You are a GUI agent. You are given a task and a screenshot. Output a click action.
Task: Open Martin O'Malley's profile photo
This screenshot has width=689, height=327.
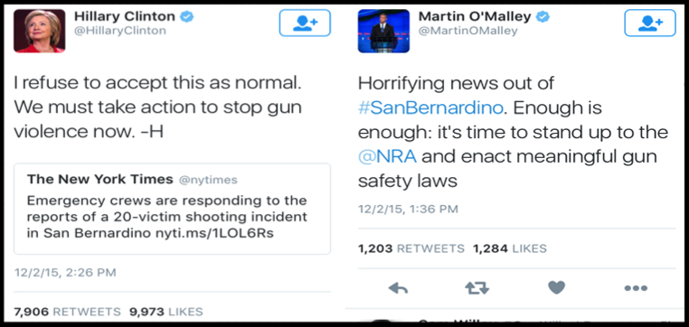[383, 31]
